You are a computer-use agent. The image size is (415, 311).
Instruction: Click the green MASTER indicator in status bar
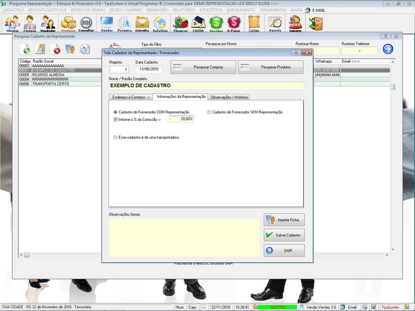tap(278, 307)
